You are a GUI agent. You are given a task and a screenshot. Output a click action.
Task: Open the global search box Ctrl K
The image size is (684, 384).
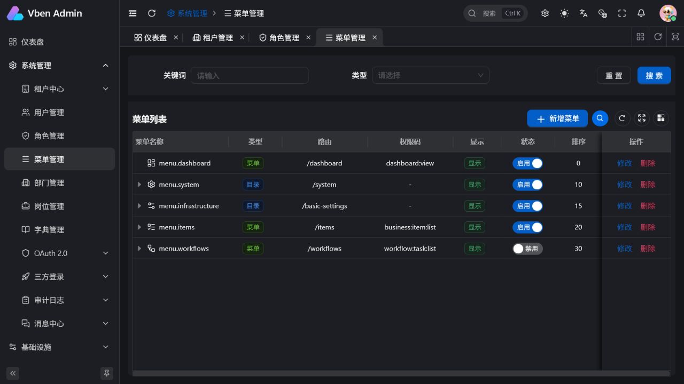[495, 13]
